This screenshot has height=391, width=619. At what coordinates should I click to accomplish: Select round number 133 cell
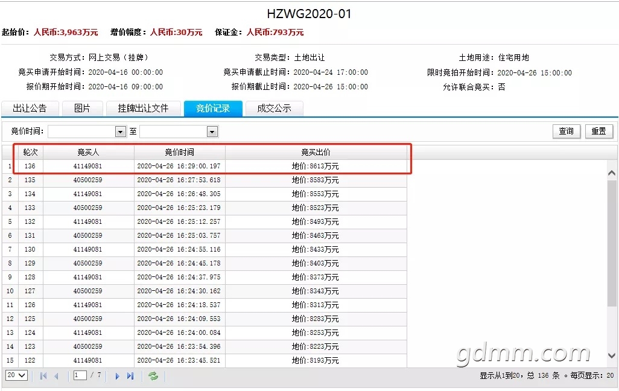point(30,208)
